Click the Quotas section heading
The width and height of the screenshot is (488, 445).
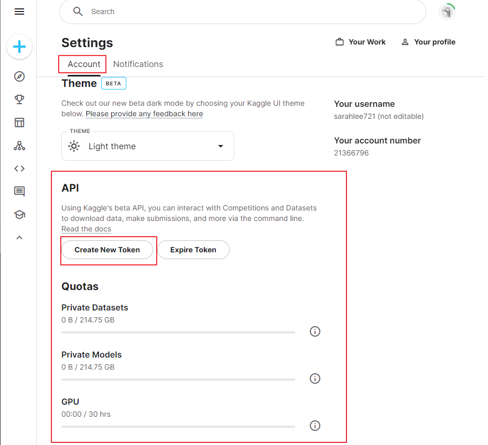(80, 286)
